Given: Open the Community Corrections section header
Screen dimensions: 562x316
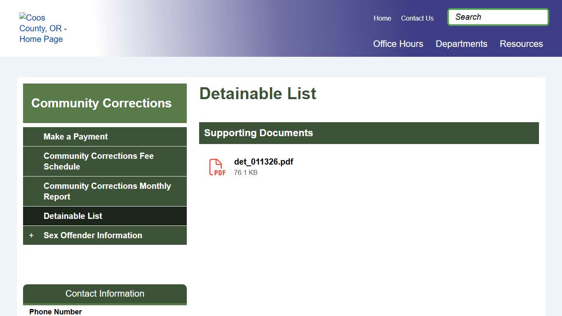Looking at the screenshot, I should pyautogui.click(x=101, y=103).
